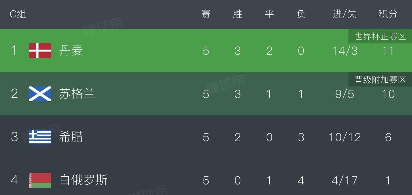This screenshot has height=195, width=412.
Task: Click Greece's 10/12 goal record
Action: [x=345, y=137]
